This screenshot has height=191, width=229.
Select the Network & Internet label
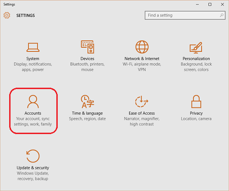142,59
